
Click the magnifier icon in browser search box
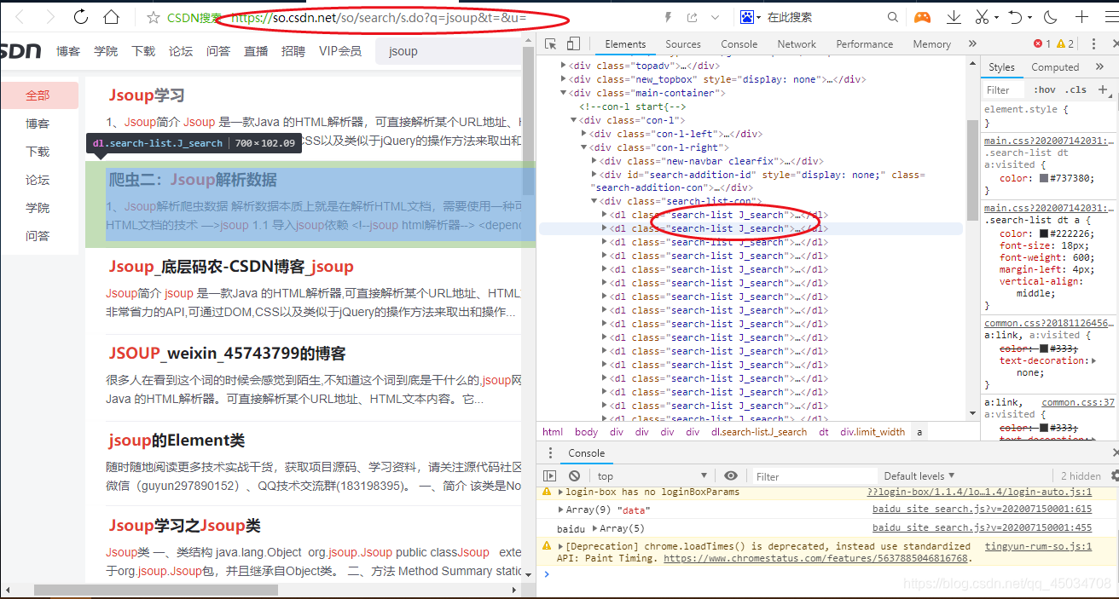click(x=893, y=17)
